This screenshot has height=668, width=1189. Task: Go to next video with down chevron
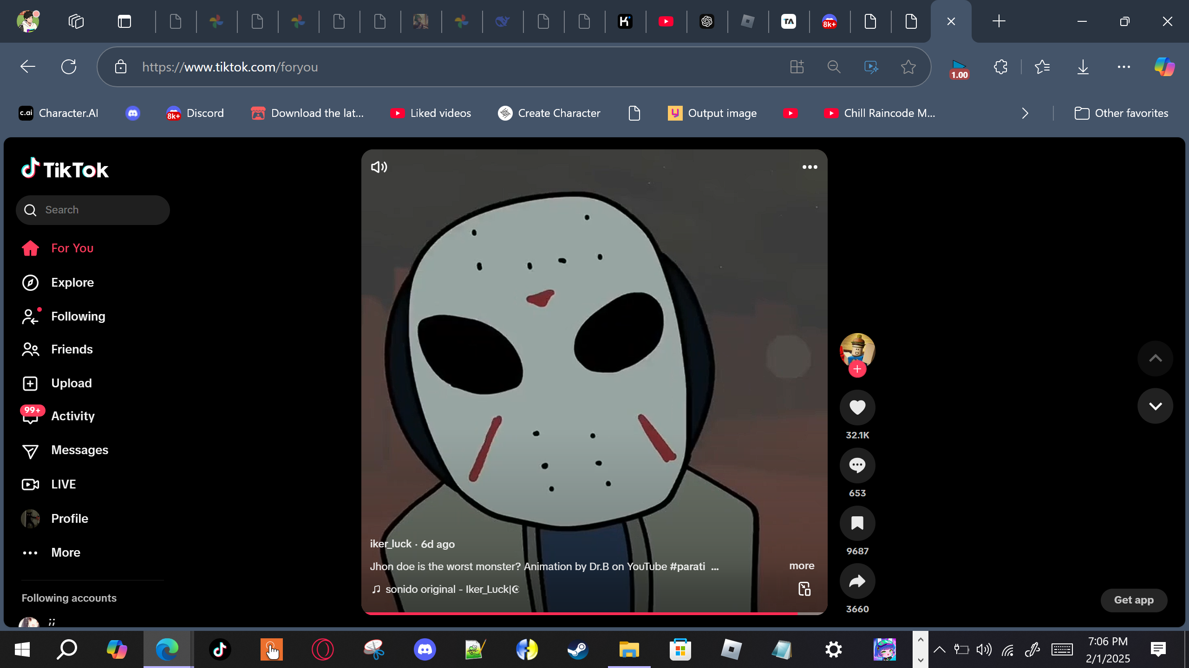click(x=1155, y=406)
